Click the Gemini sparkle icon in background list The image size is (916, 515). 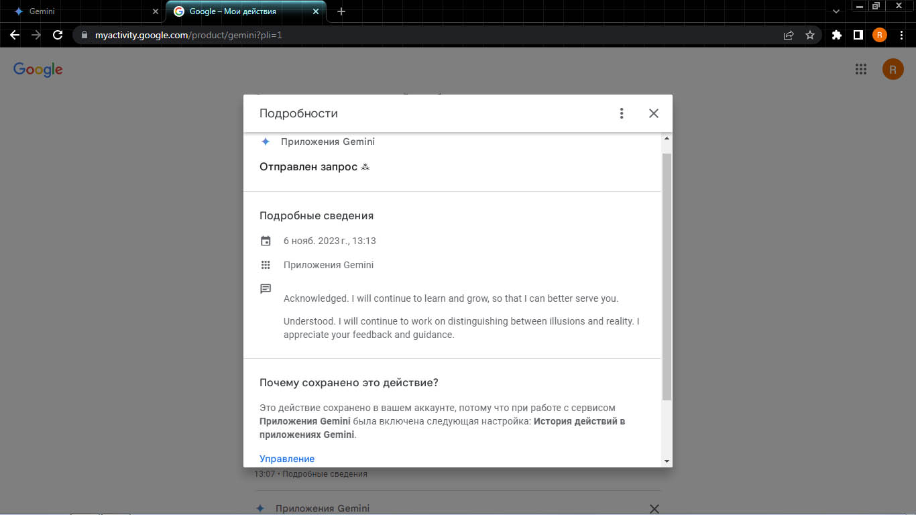[260, 508]
